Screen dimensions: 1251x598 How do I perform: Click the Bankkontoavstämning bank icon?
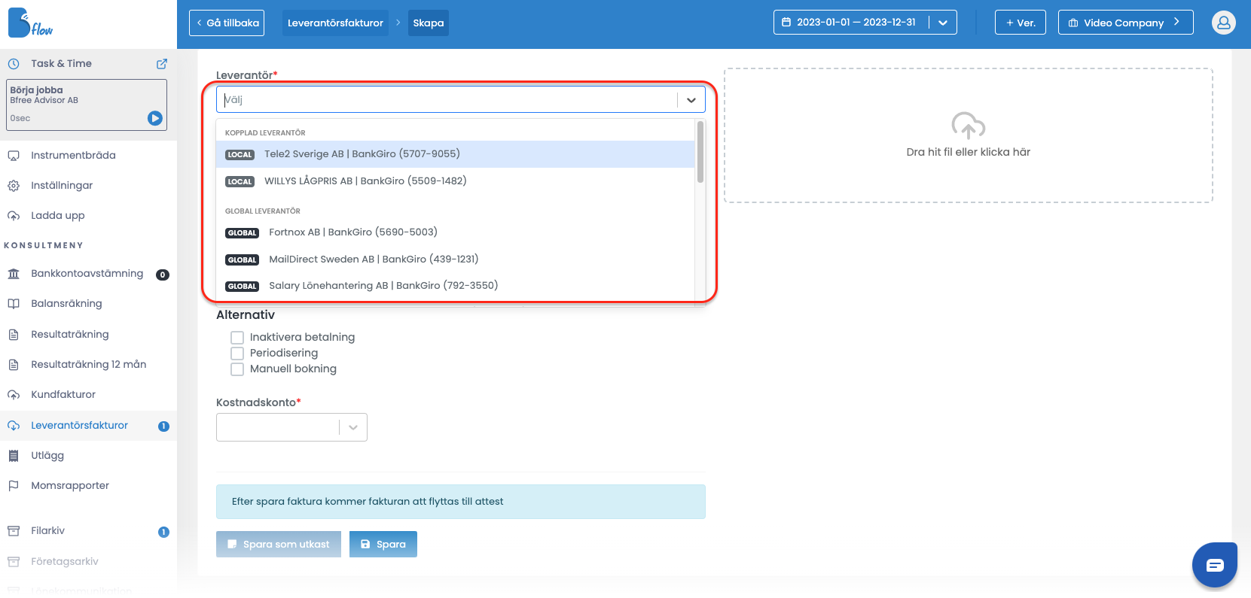[14, 274]
